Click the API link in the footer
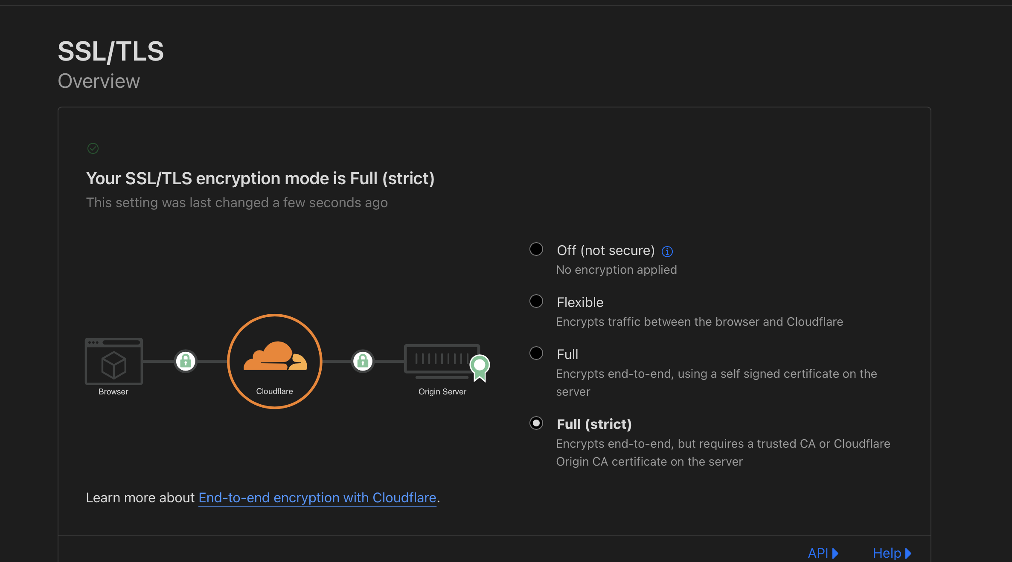The image size is (1012, 562). (819, 553)
